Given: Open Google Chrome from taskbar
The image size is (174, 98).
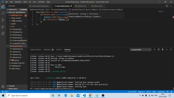Looking at the screenshot, I should [x=91, y=96].
